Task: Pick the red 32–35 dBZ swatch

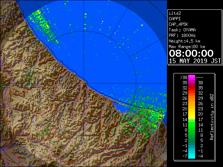Action: [192, 88]
